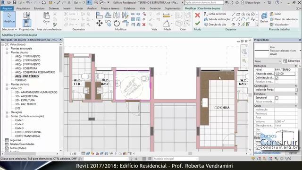Screen dimensions: 302x170
Task: Toggle the Estrutural checkbox
Action: 277,98
